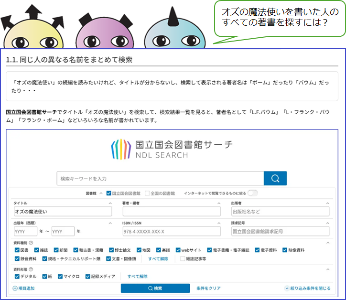
Task: Click すべて解除 for 資料種別
Action: click(158, 259)
